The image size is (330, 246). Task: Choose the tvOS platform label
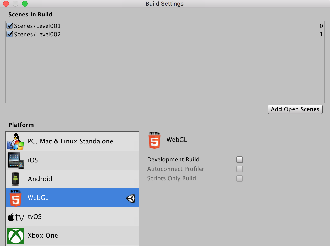click(35, 217)
